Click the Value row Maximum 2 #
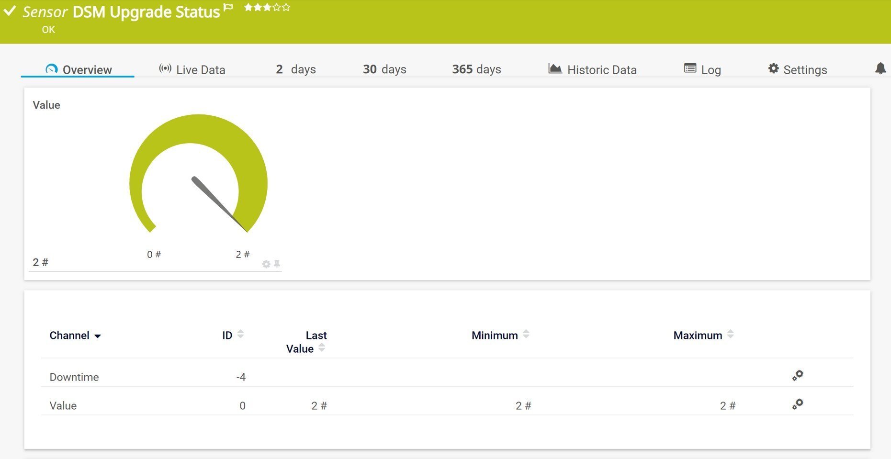The height and width of the screenshot is (459, 891). [728, 406]
